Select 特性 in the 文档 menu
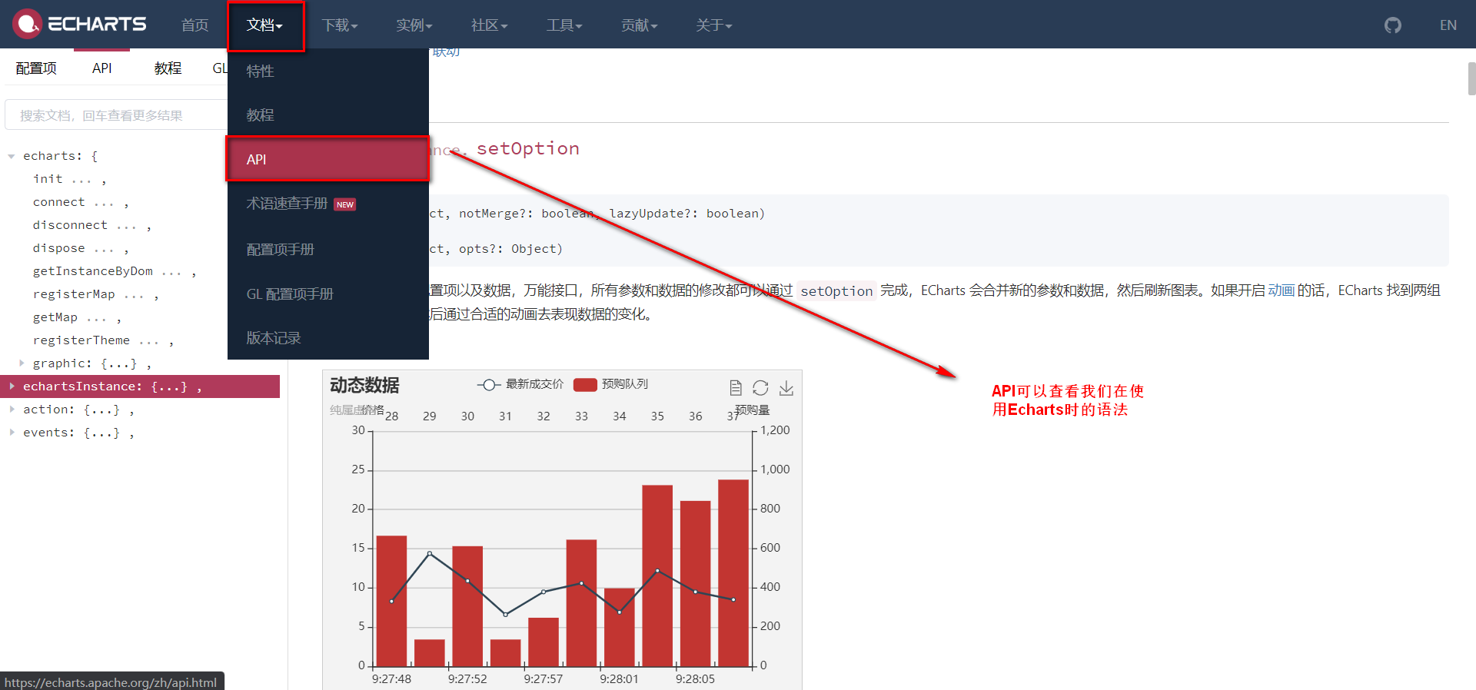 pos(328,71)
